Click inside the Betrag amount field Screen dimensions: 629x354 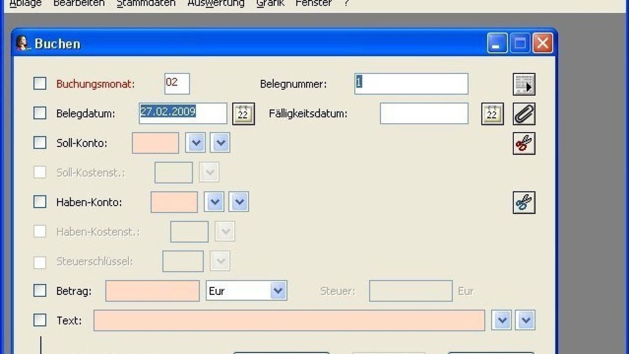(152, 291)
